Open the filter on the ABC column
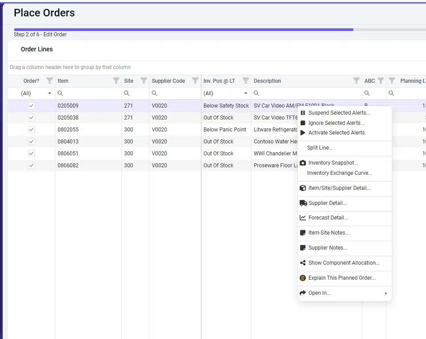Viewport: 426px width, 339px height. pyautogui.click(x=381, y=81)
